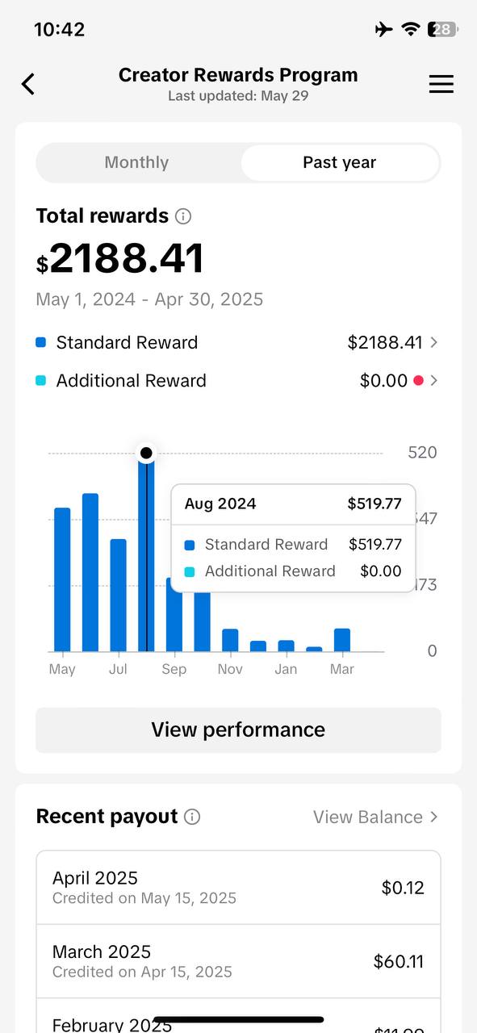This screenshot has height=1033, width=477.
Task: Open View Balance link
Action: 375,817
